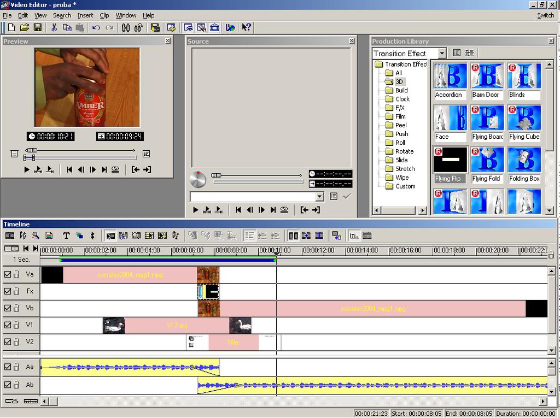Undo last action via toolbar arrow
Screen dimensions: 560x418
96,27
